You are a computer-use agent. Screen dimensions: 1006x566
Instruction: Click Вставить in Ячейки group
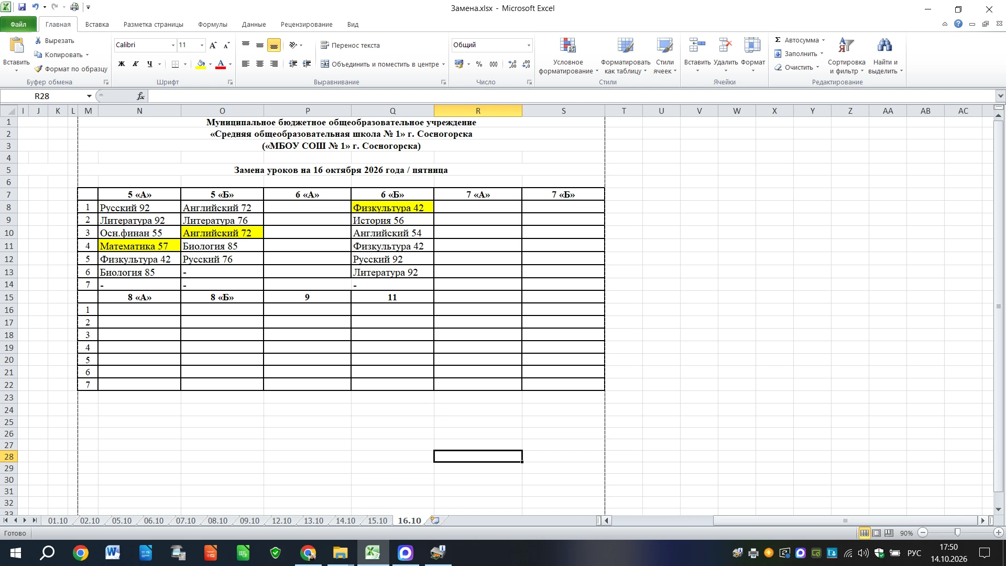coord(697,57)
